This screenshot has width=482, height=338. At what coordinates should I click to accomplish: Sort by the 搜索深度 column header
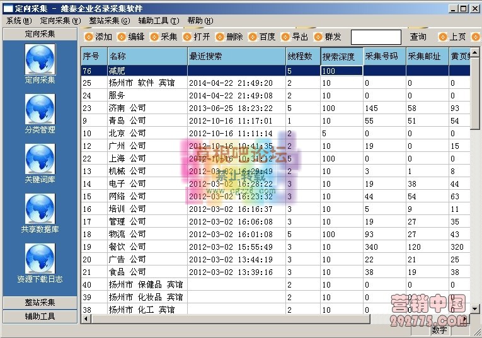pyautogui.click(x=342, y=56)
